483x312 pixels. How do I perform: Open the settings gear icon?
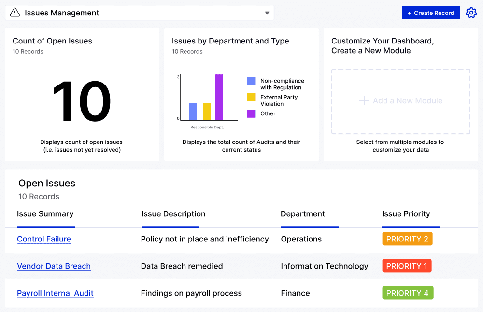point(471,13)
